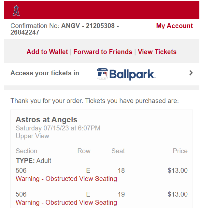Click the MLB Ballpark app icon
This screenshot has width=201, height=208.
[x=102, y=74]
